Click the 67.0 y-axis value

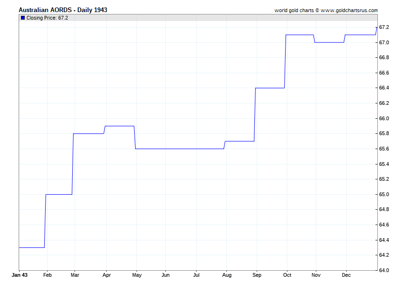(384, 42)
